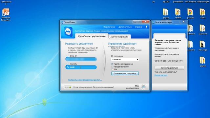
Task: Switch to the Демонстрация tab
Action: click(x=119, y=37)
